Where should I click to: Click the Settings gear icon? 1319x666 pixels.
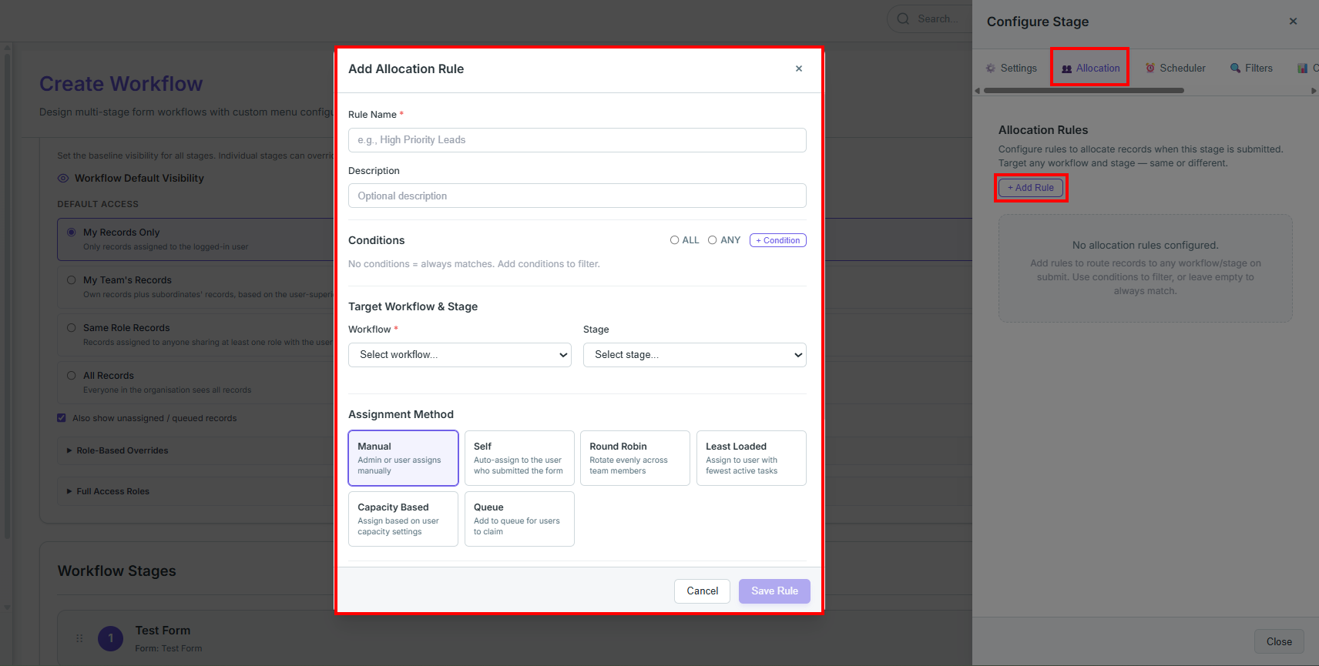click(x=991, y=69)
